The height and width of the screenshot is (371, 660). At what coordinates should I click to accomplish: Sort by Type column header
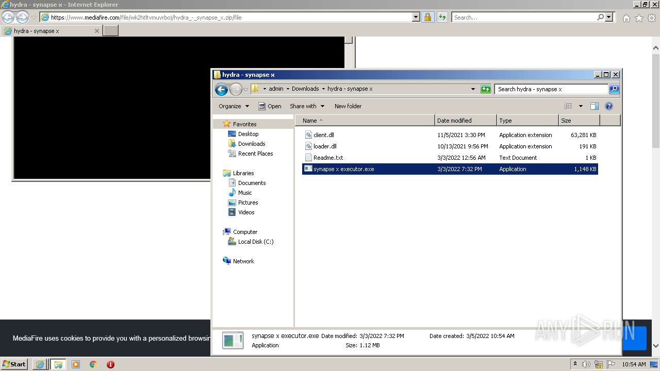[x=528, y=121]
